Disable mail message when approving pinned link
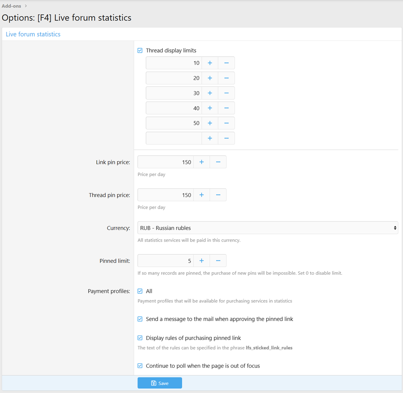The width and height of the screenshot is (403, 393). [x=140, y=319]
